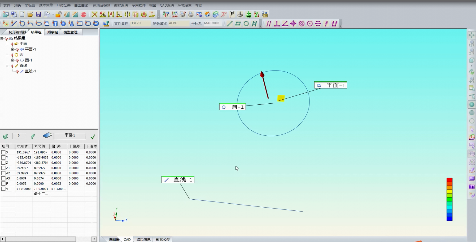Click the 平面-1 feature name field
Screen dimensions: 476x242
click(x=70, y=136)
